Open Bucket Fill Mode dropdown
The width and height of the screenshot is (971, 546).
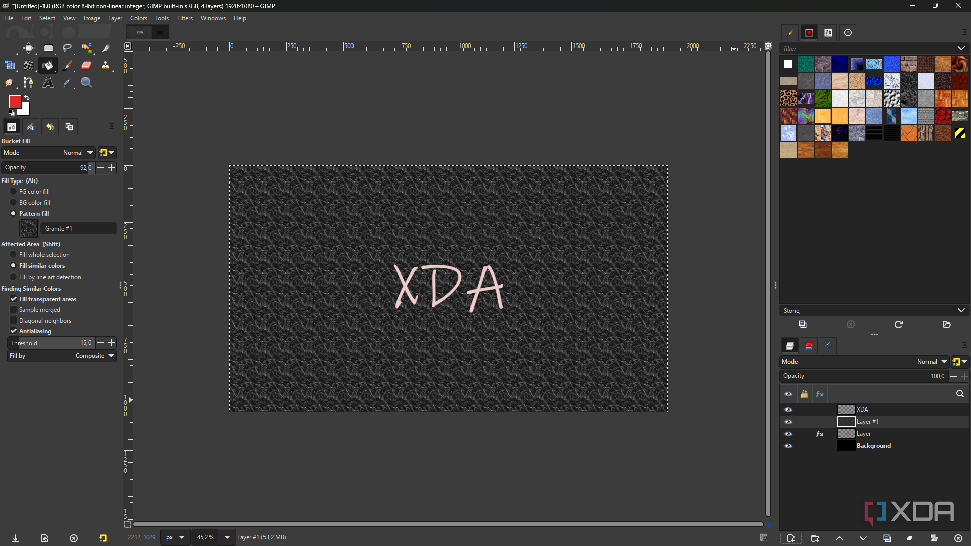(x=49, y=153)
